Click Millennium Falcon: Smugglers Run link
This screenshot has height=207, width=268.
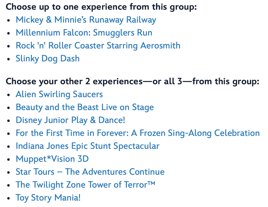pyautogui.click(x=84, y=33)
